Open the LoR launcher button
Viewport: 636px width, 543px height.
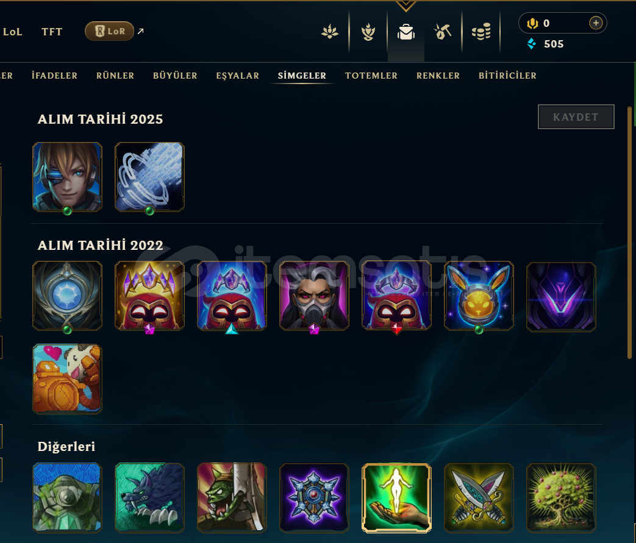(x=110, y=31)
